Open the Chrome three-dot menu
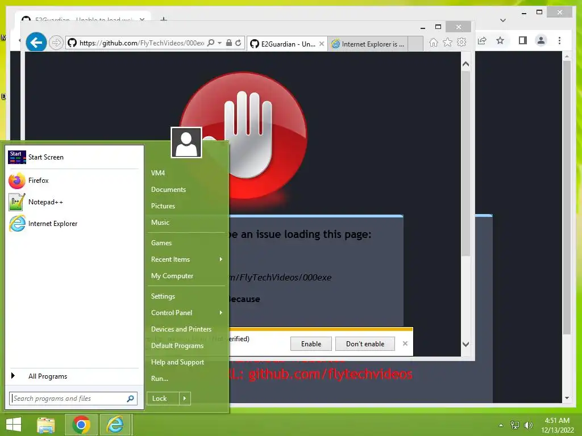The width and height of the screenshot is (582, 436). tap(559, 40)
